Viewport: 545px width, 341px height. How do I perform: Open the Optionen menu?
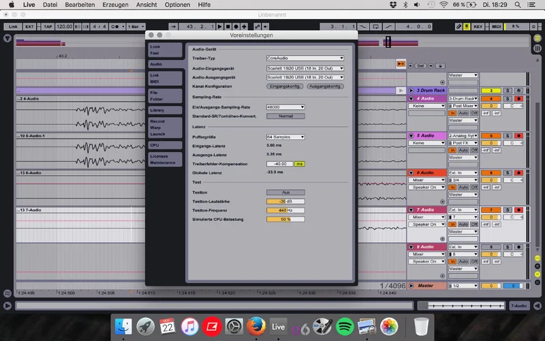point(177,5)
